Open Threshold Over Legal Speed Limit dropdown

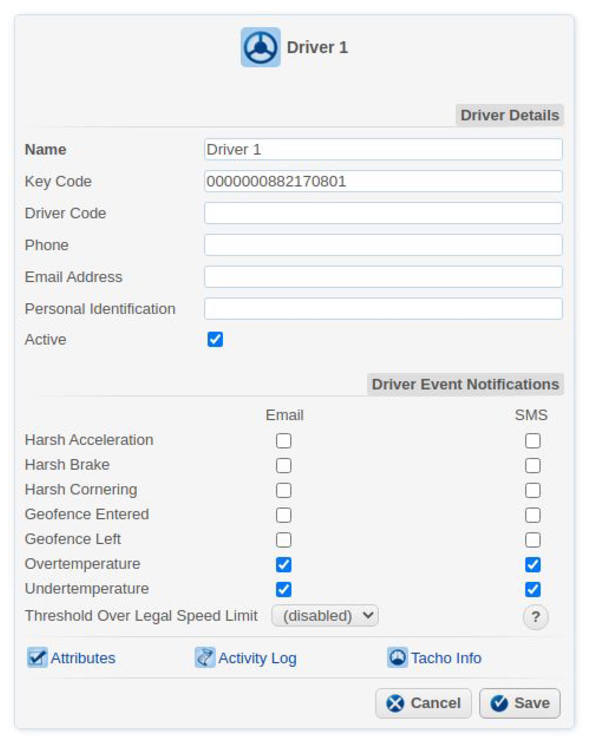(x=325, y=615)
